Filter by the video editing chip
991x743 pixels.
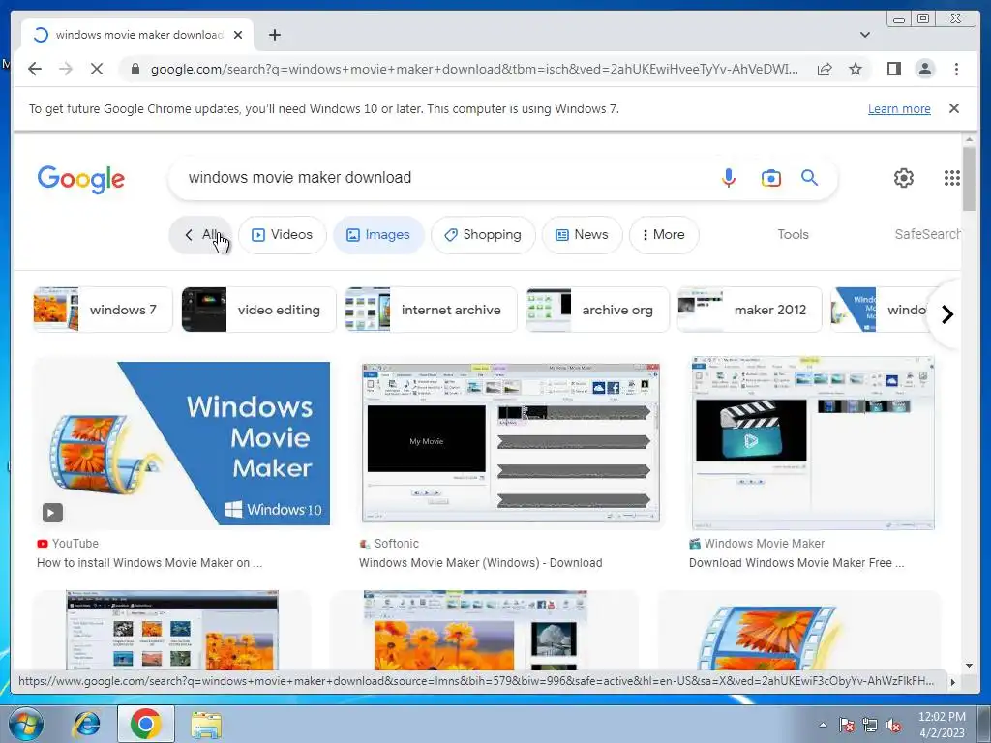(259, 310)
